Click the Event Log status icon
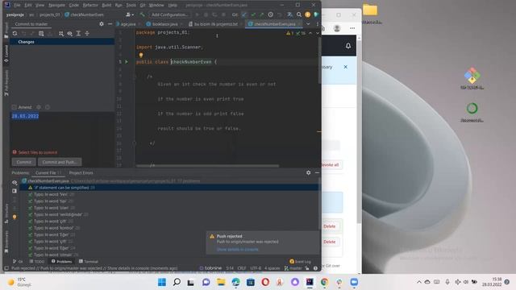Image resolution: width=516 pixels, height=290 pixels. pyautogui.click(x=300, y=261)
